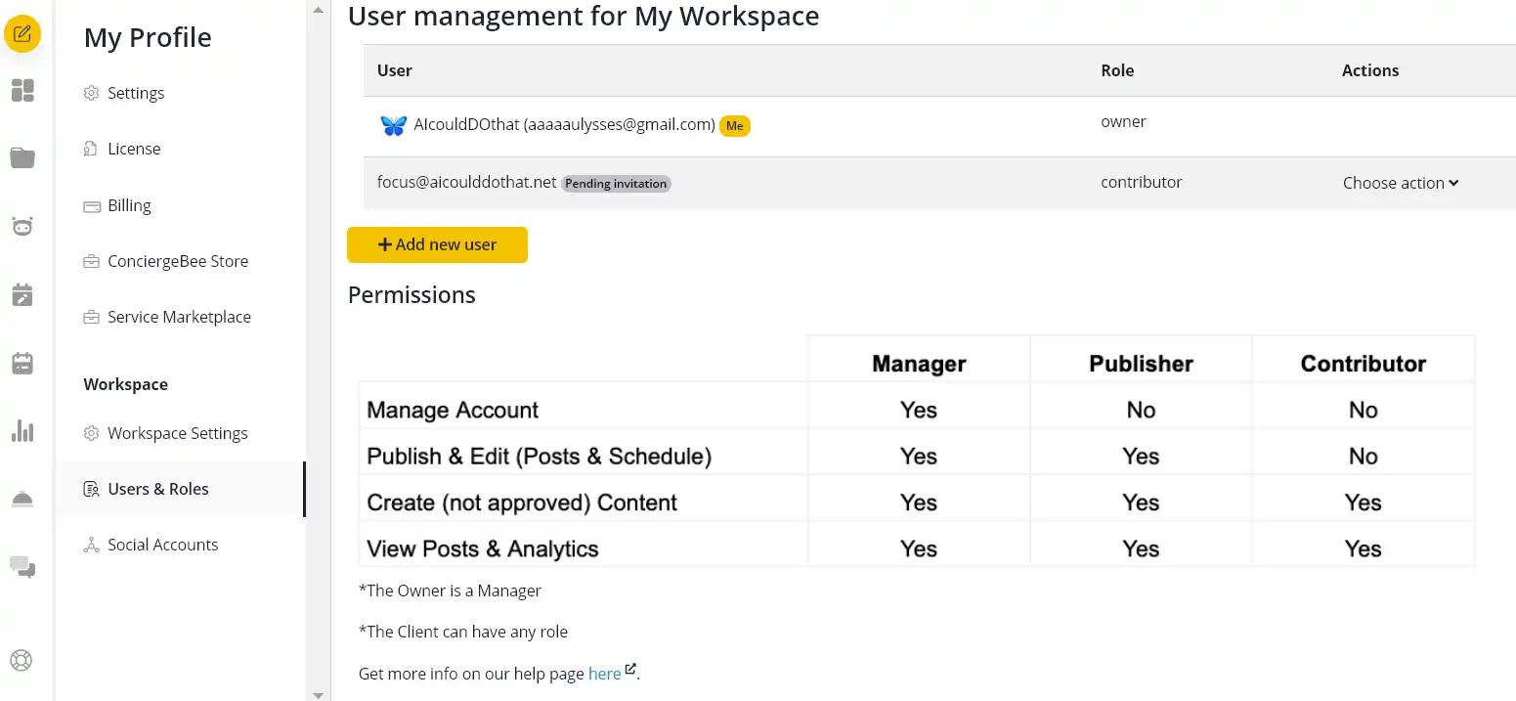Click the 'Permissions' heading
Image resolution: width=1516 pixels, height=701 pixels.
[411, 295]
